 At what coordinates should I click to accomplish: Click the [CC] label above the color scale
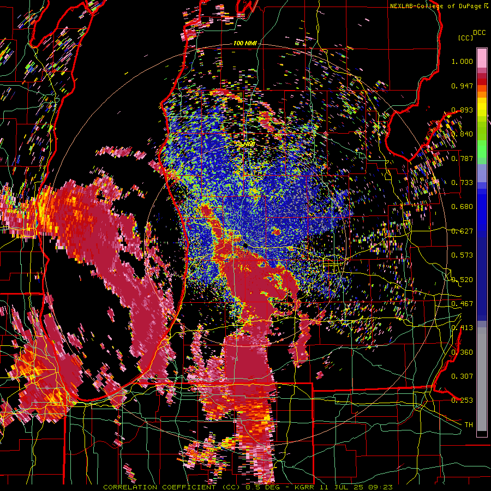pos(465,38)
